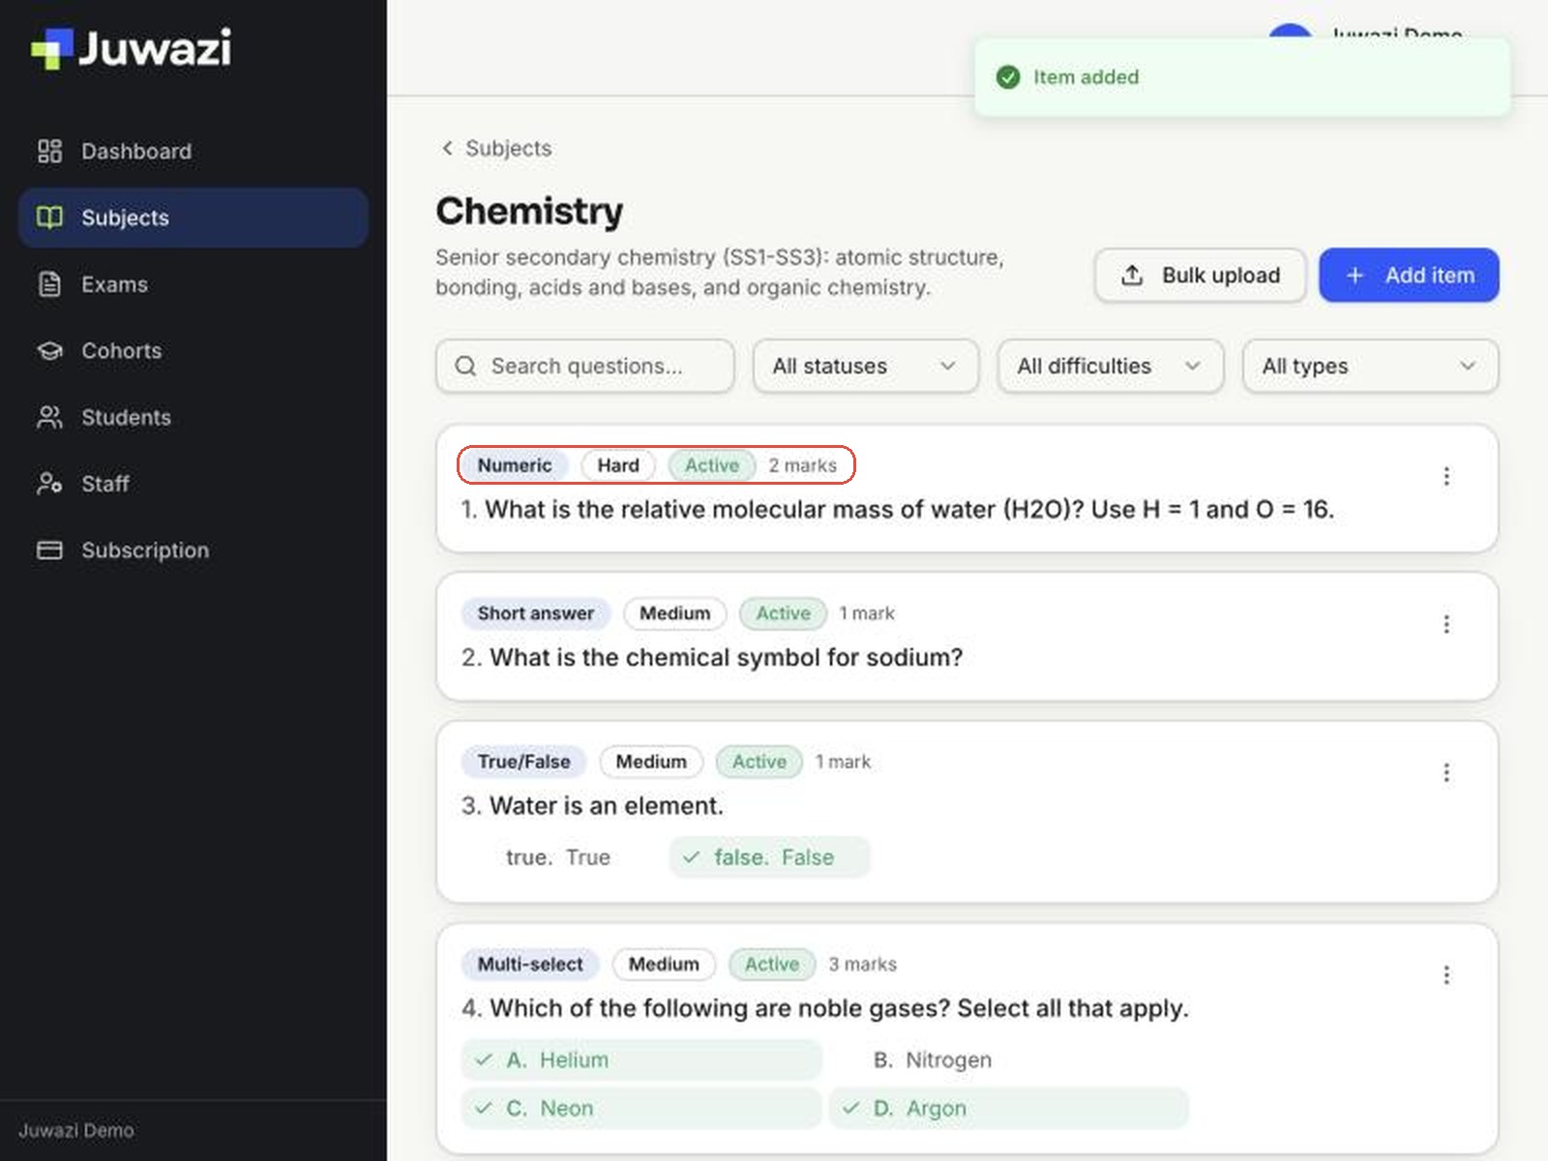Click the Cohorts graduation cap icon
The height and width of the screenshot is (1161, 1548).
pyautogui.click(x=49, y=351)
